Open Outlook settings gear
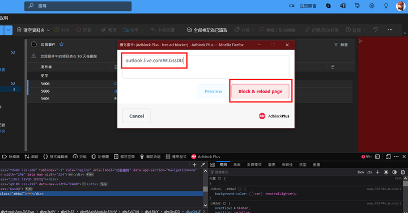Viewport: 408px width, 213px height. (372, 6)
